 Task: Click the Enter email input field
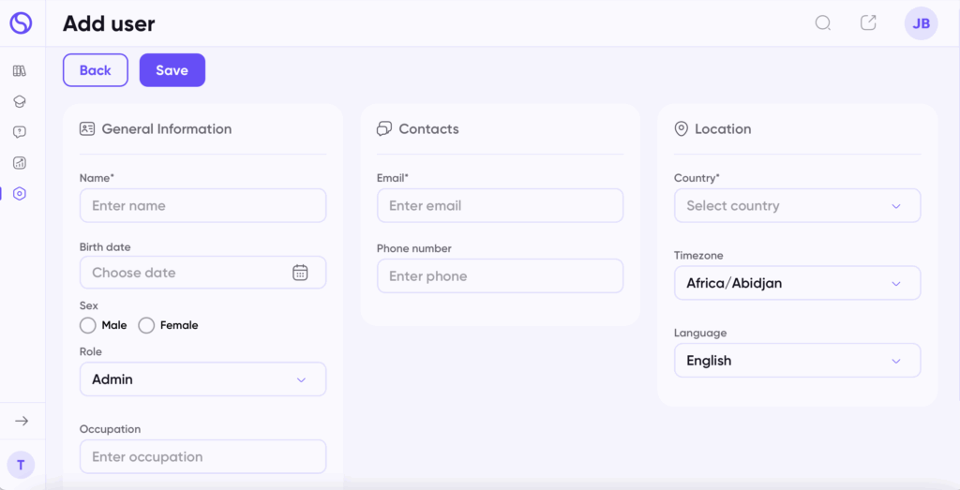click(x=500, y=205)
